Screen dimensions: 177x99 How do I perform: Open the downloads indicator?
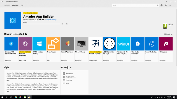pyautogui.click(x=166, y=5)
